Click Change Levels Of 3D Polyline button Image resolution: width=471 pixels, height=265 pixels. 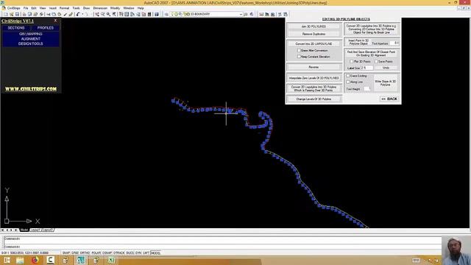point(314,99)
